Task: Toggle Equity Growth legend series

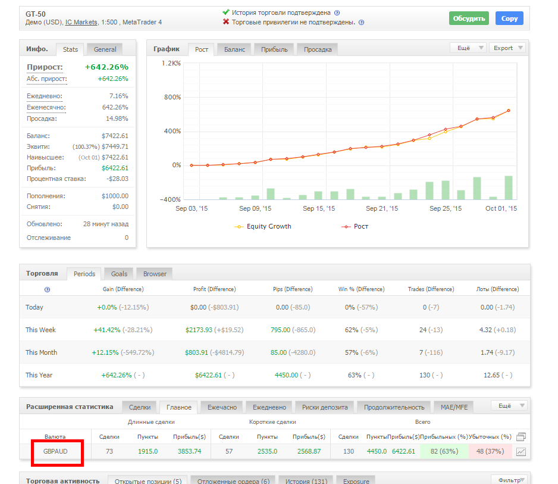Action: tap(262, 226)
